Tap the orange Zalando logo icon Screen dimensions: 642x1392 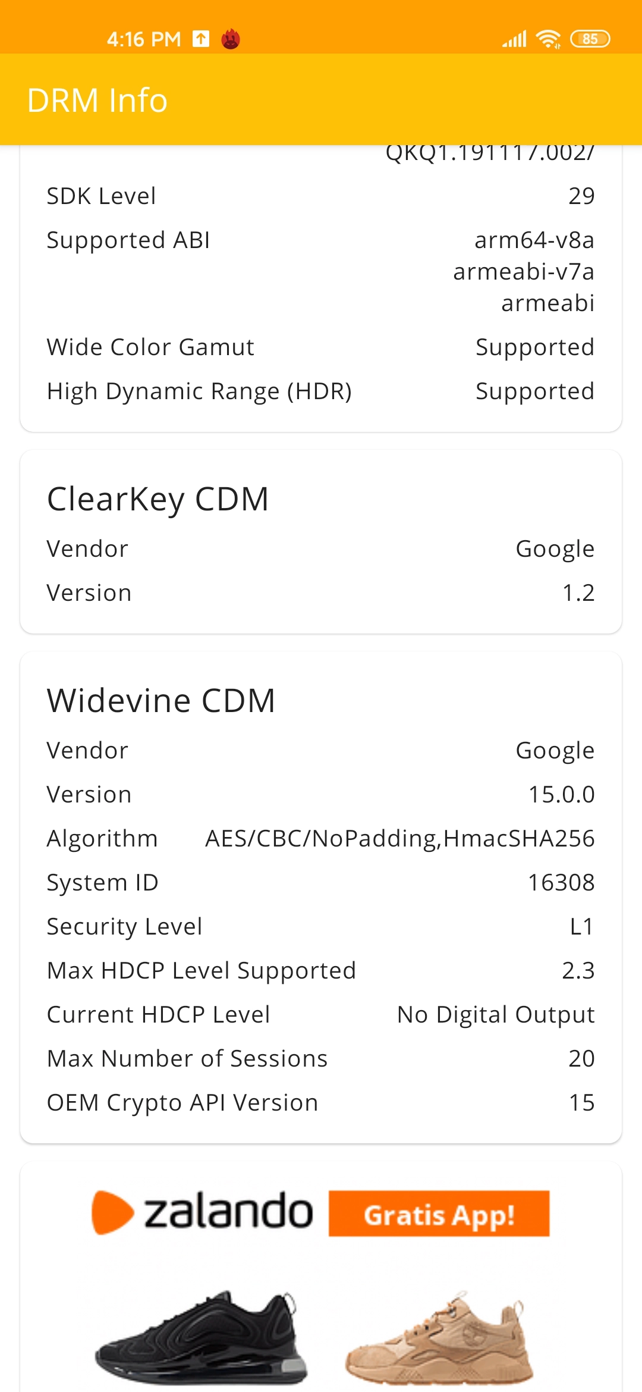tap(112, 1212)
